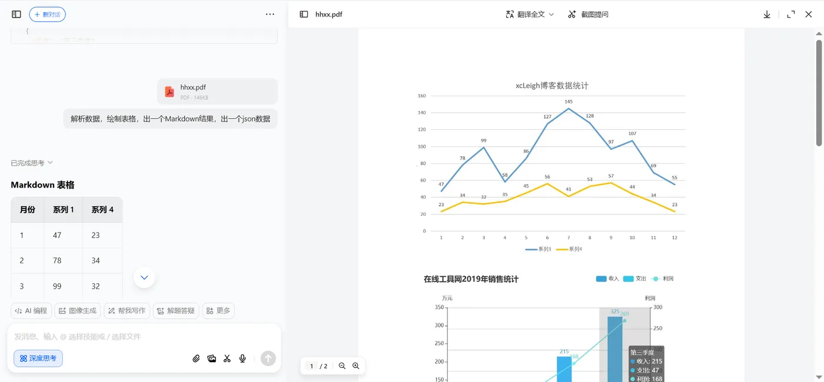Click the Markdown 表格 heading
Image resolution: width=824 pixels, height=382 pixels.
[x=42, y=185]
